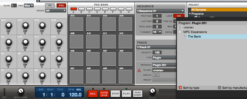Click the Q6 knob
The image size is (247, 99).
pyautogui.click(x=25, y=59)
